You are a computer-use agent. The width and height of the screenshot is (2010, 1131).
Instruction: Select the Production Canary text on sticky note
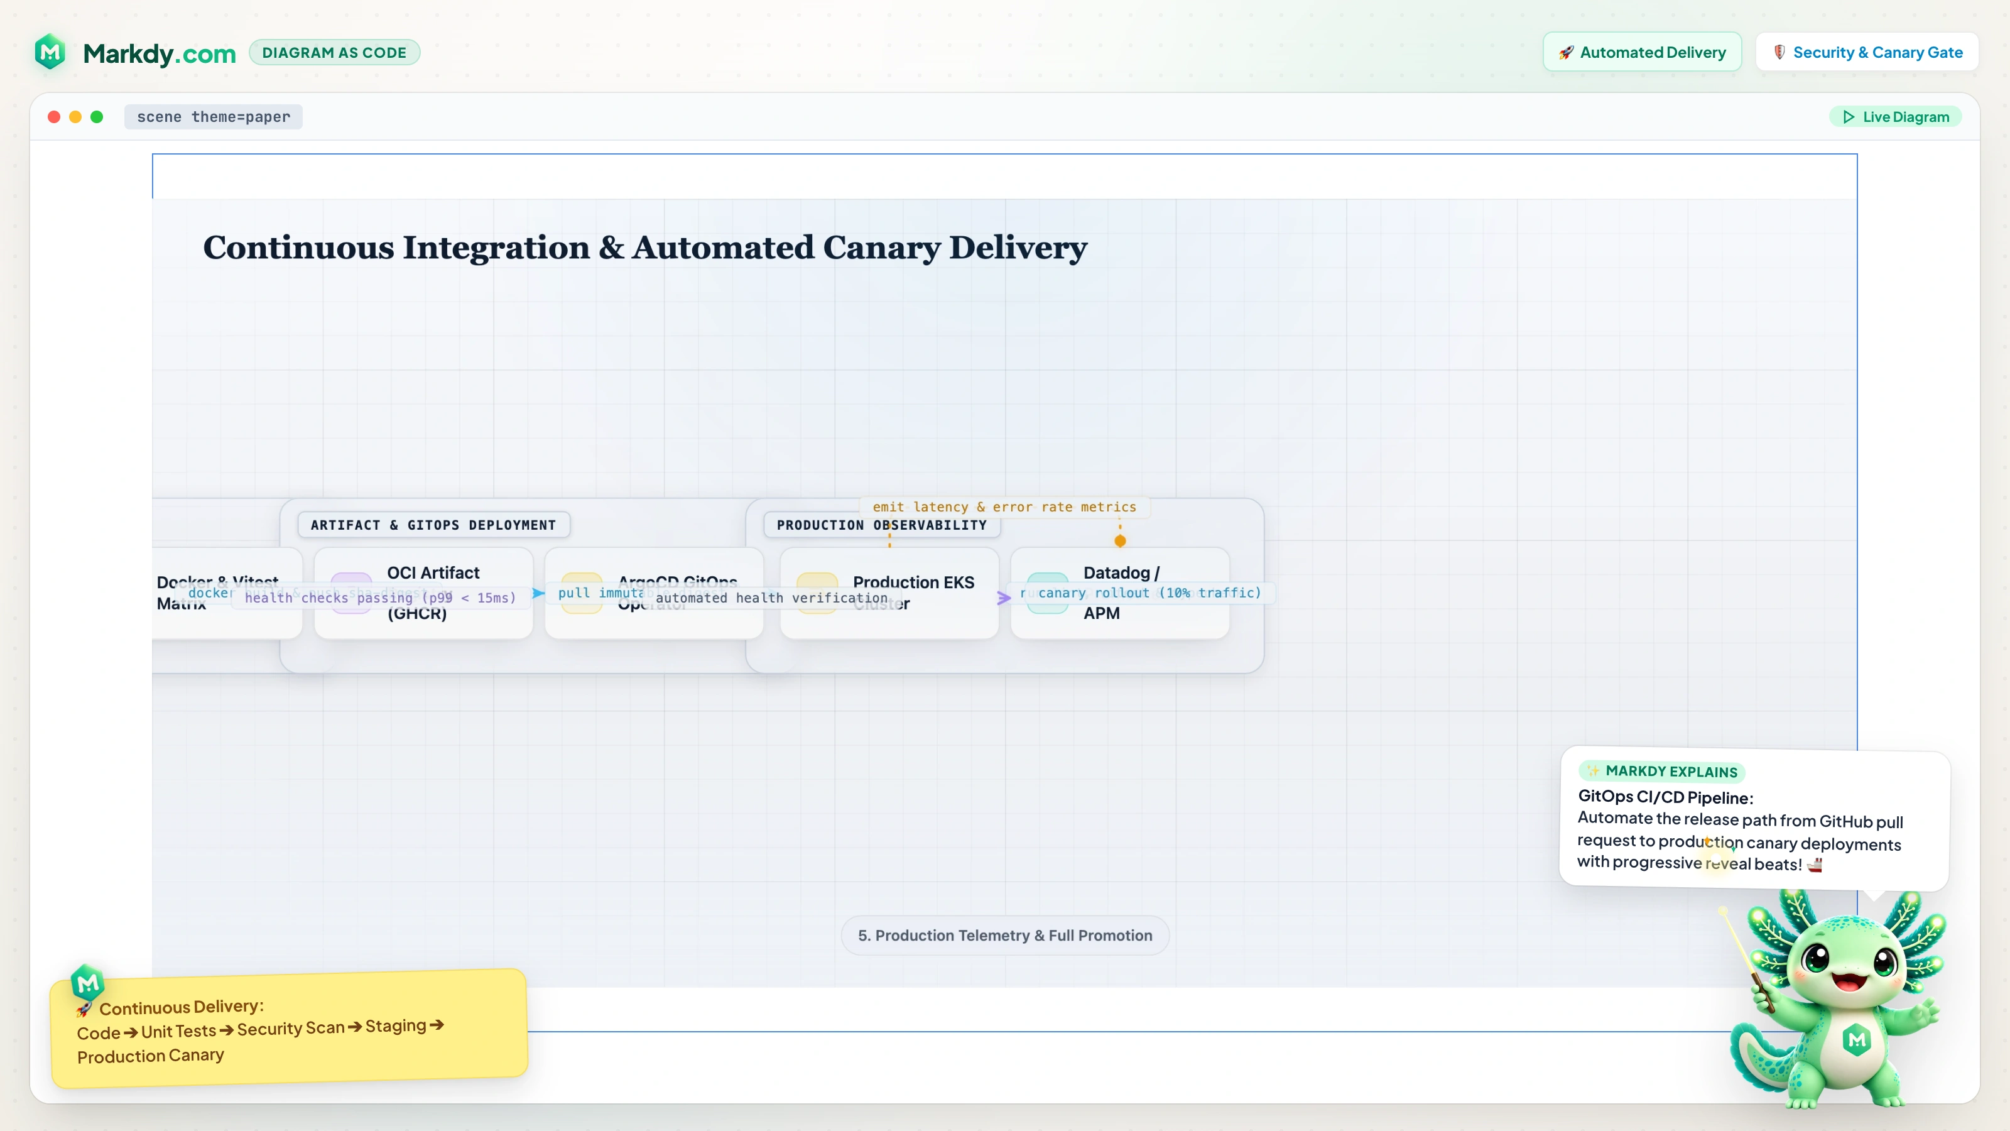151,1056
